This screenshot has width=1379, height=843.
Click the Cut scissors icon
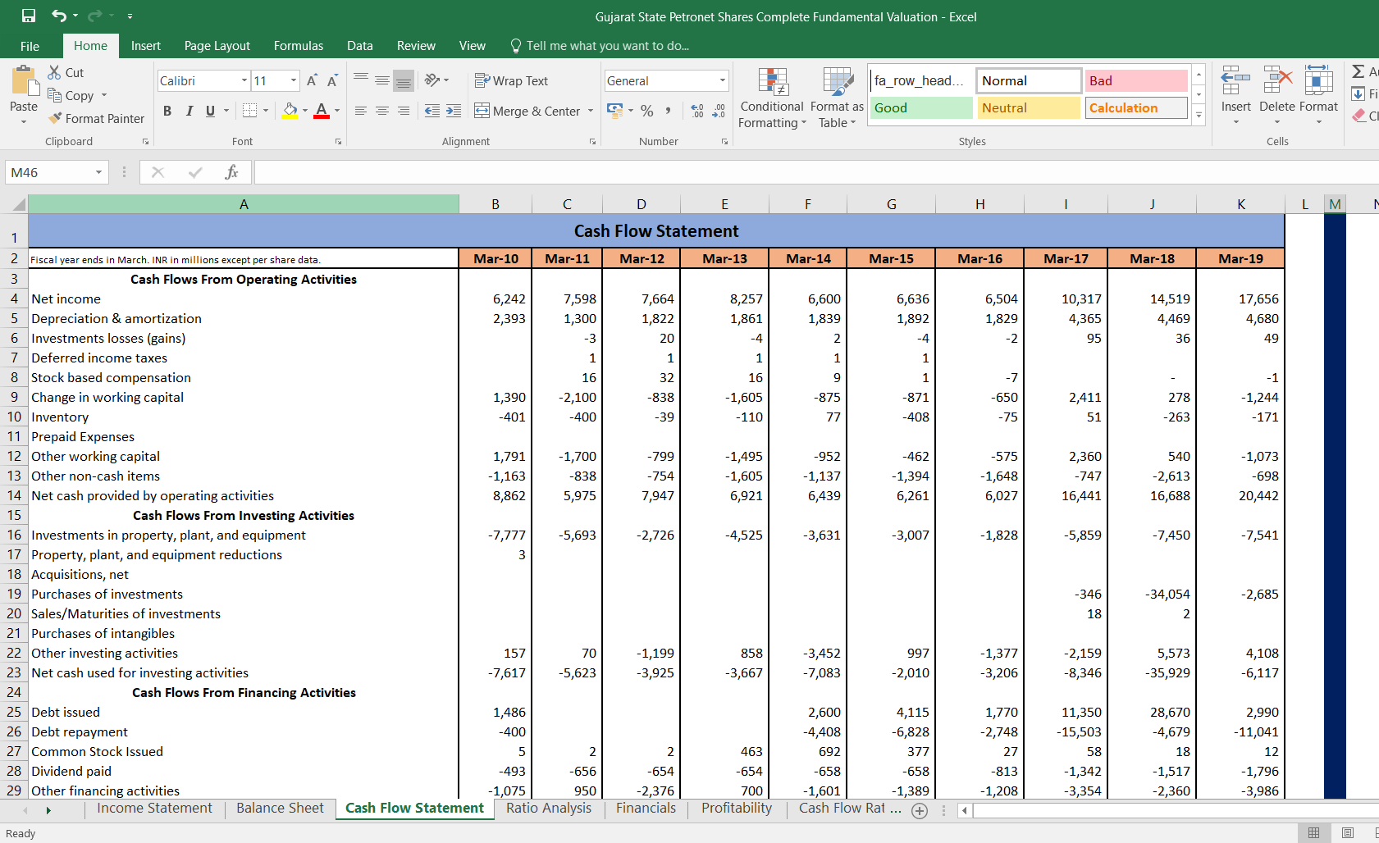click(x=55, y=72)
